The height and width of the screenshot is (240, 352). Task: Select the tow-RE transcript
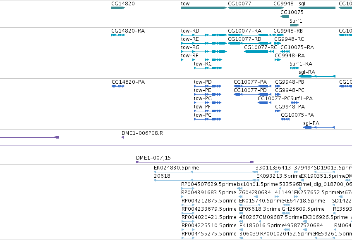click(x=204, y=43)
